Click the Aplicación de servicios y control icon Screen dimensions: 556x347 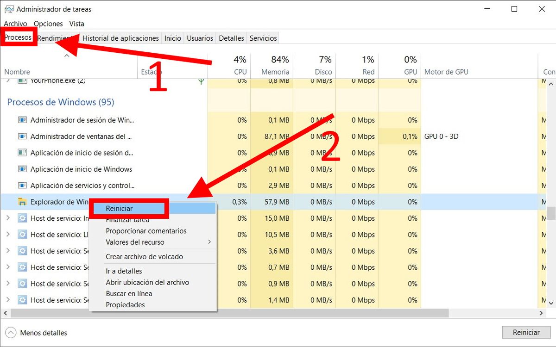tap(22, 185)
